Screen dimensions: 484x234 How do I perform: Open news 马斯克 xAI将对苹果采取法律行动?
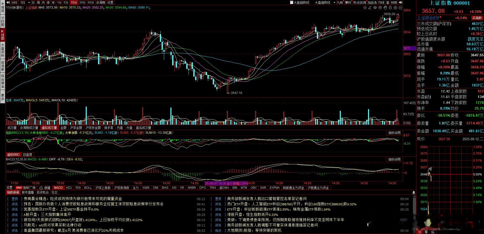52,225
